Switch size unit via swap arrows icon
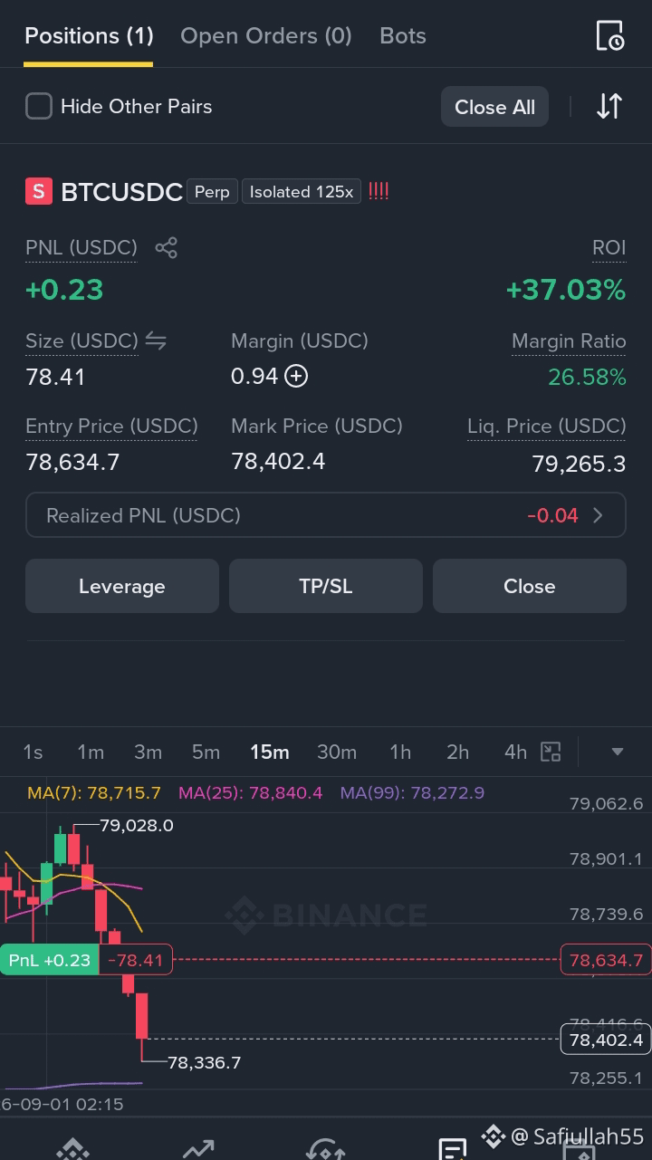 [x=156, y=340]
